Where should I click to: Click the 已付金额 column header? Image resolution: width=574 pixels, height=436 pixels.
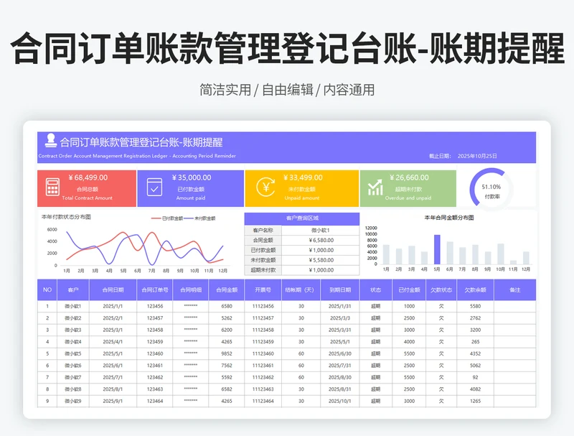(x=409, y=289)
